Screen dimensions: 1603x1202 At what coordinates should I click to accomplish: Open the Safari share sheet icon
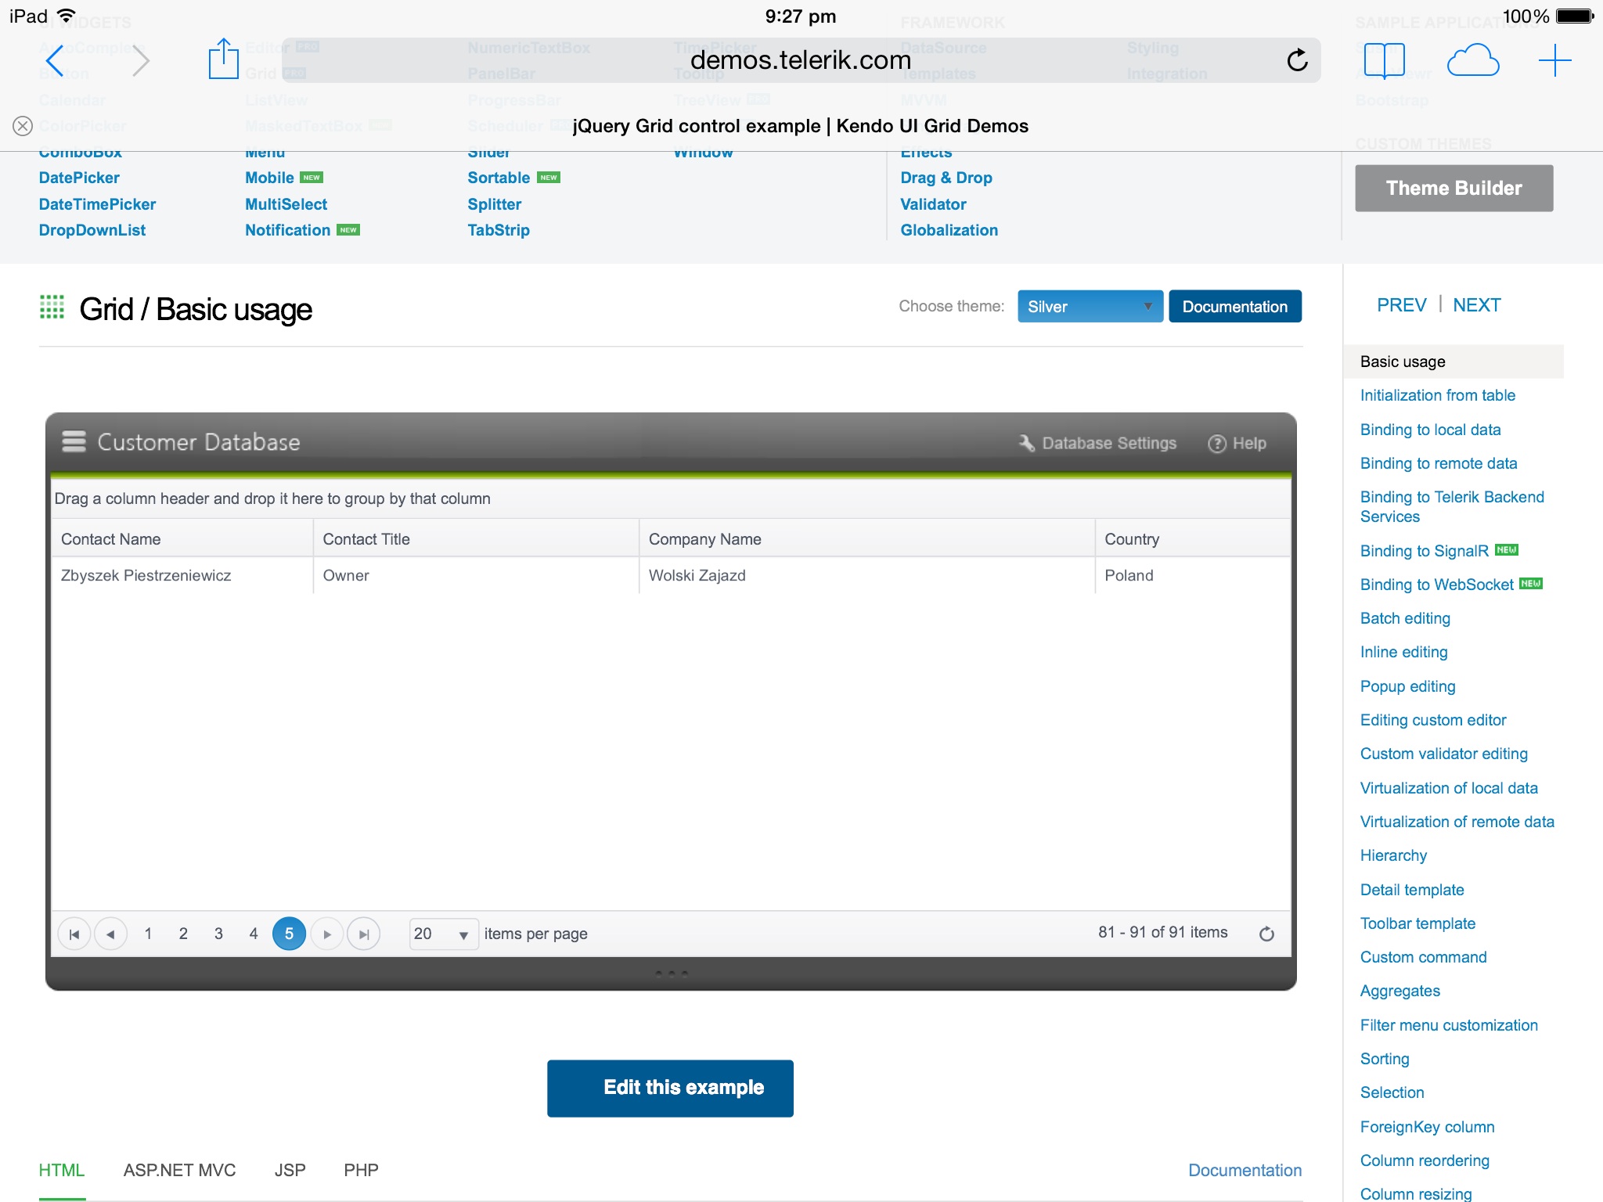click(223, 59)
